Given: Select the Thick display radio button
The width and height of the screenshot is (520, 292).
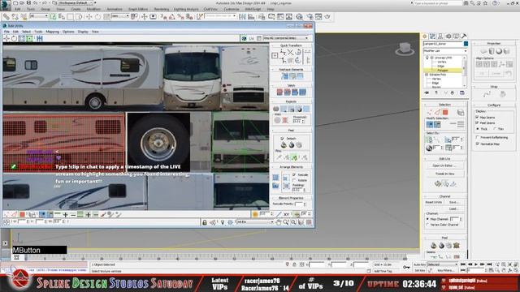Looking at the screenshot, I should [x=478, y=128].
